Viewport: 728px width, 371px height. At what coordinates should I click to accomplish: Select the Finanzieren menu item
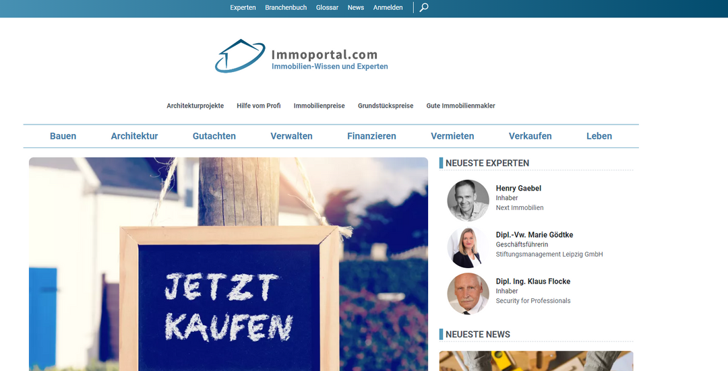(371, 136)
